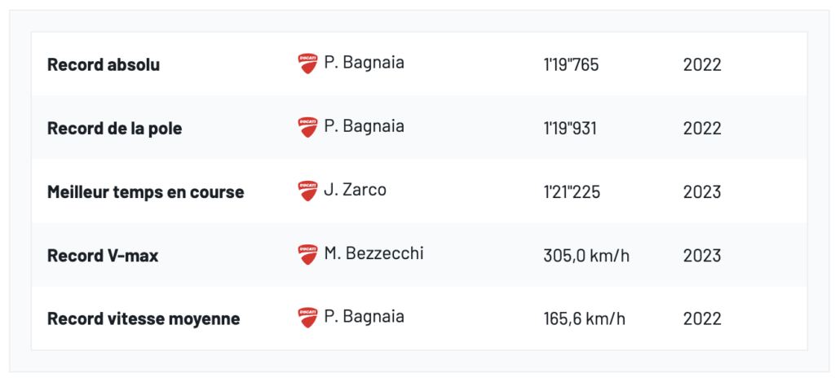This screenshot has width=835, height=382.
Task: Click the Record absolu label
Action: [x=104, y=65]
